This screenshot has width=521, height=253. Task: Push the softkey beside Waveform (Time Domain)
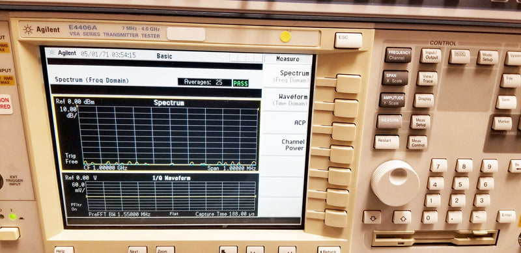pos(346,108)
